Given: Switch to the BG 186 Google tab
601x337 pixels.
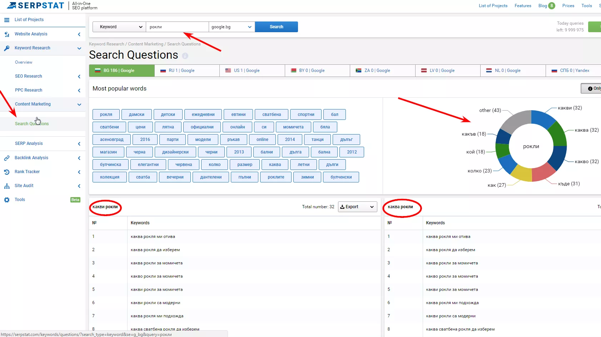Looking at the screenshot, I should click(122, 70).
